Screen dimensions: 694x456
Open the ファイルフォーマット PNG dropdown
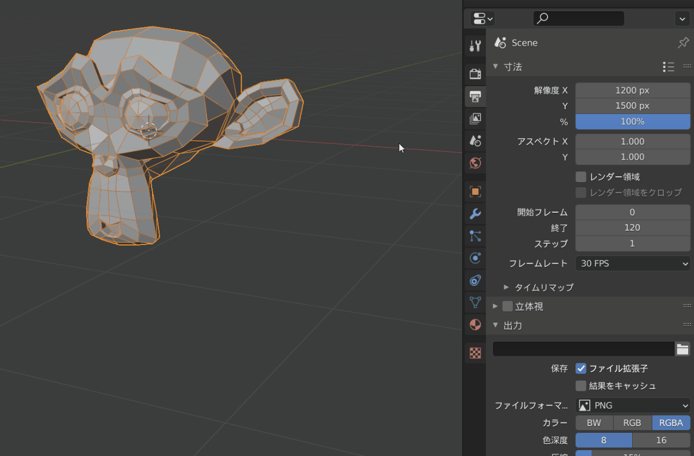click(x=633, y=406)
